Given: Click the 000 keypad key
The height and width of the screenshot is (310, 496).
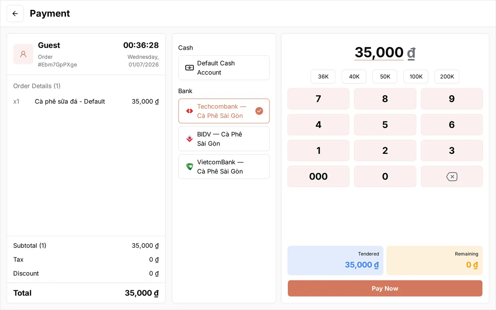Looking at the screenshot, I should pyautogui.click(x=319, y=176).
